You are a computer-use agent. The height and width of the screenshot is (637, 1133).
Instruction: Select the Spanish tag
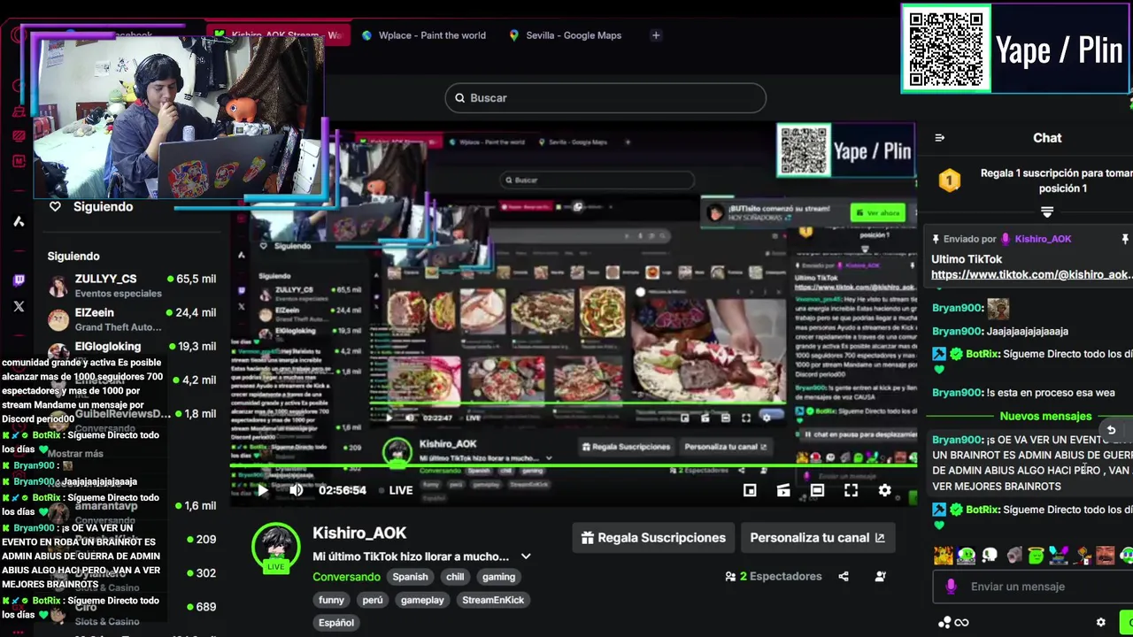point(410,577)
